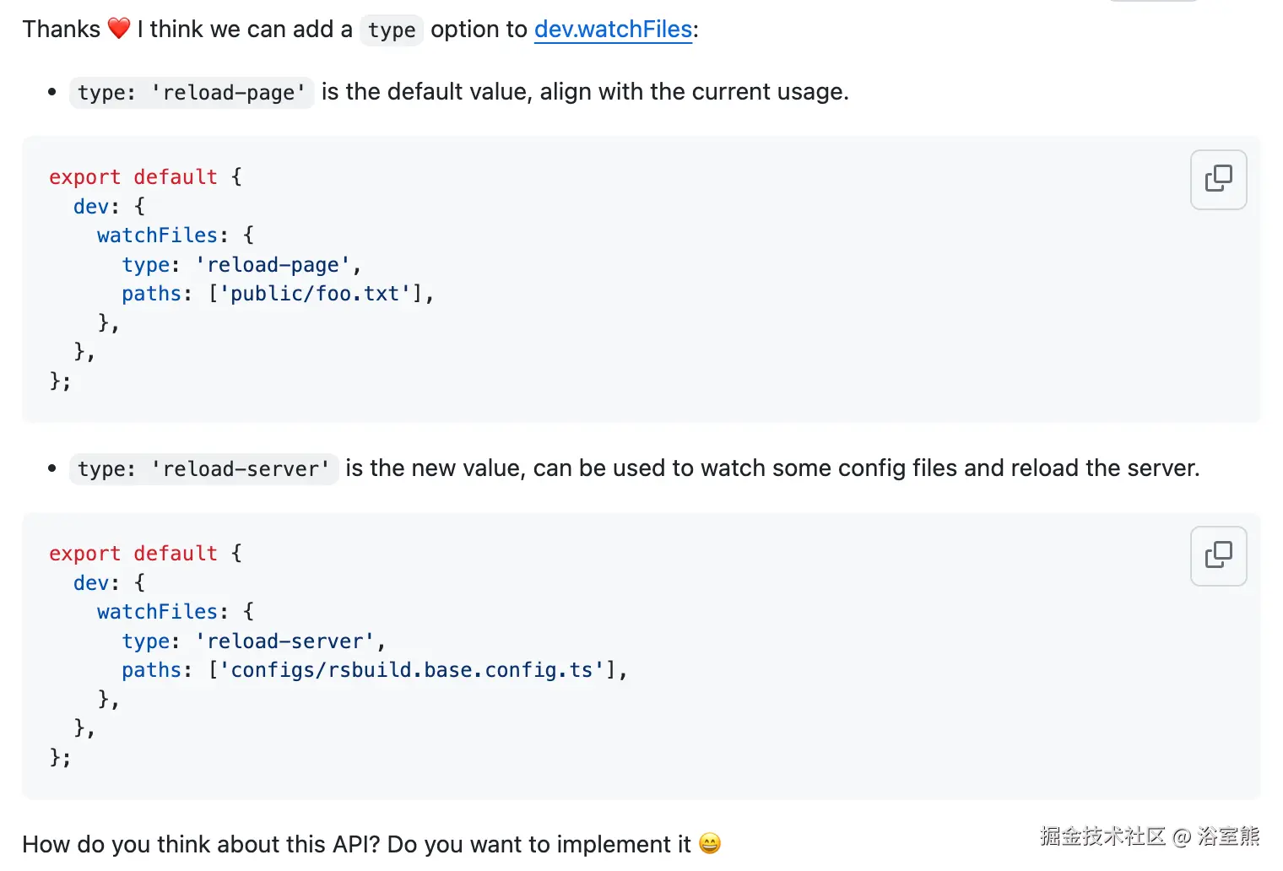Copy the reload-page code snippet

(1218, 179)
